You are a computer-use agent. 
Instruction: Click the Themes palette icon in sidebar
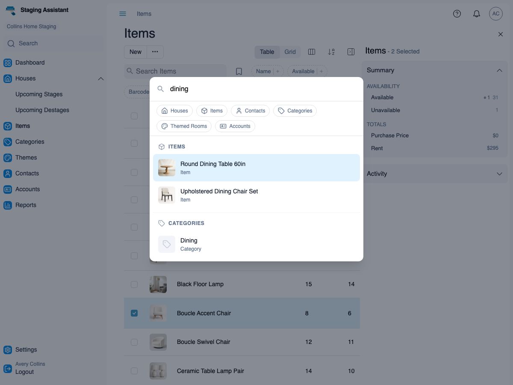(8, 158)
